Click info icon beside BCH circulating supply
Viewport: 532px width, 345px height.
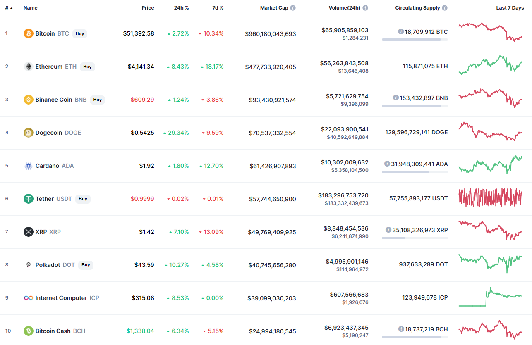[x=401, y=329]
